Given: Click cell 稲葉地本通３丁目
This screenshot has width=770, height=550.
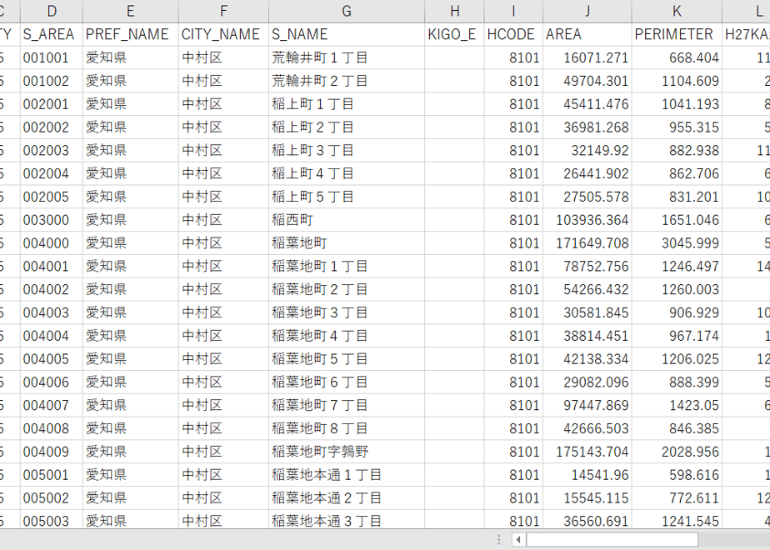Looking at the screenshot, I should 347,519.
